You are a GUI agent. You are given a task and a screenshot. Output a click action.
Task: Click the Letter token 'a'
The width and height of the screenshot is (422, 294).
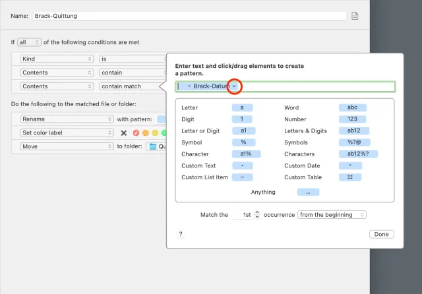[242, 107]
